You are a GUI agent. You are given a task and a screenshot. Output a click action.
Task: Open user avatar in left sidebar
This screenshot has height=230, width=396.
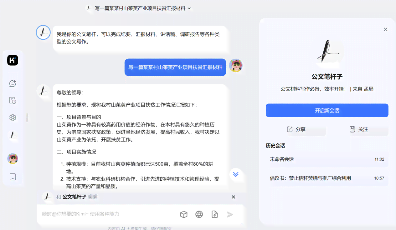click(13, 158)
